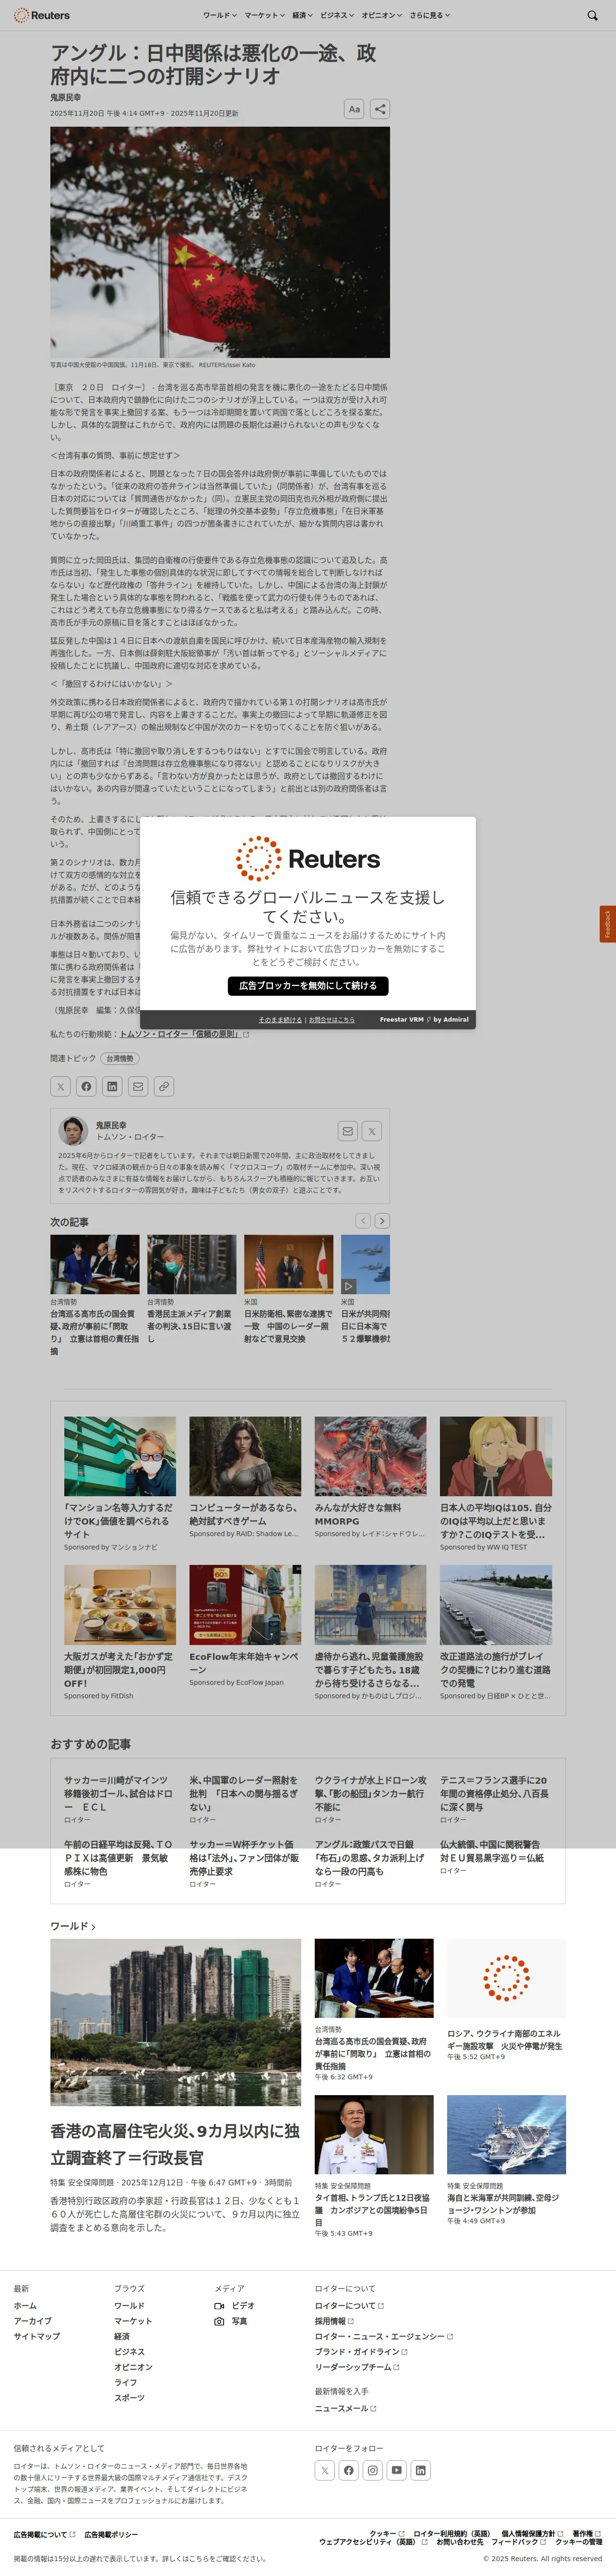Viewport: 616px width, 2576px height.
Task: Open ブランド・ガイドライン footer link
Action: (360, 2351)
